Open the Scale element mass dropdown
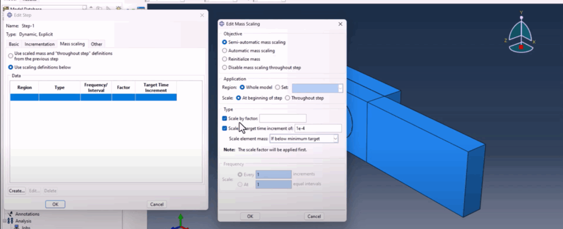 [x=303, y=139]
